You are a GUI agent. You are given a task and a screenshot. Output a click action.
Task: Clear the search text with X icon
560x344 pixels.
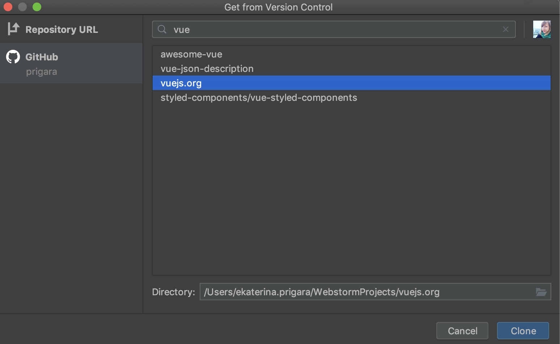(506, 29)
